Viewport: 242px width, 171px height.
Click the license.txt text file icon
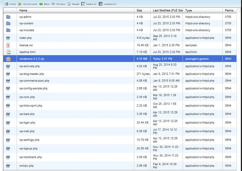coord(8,45)
